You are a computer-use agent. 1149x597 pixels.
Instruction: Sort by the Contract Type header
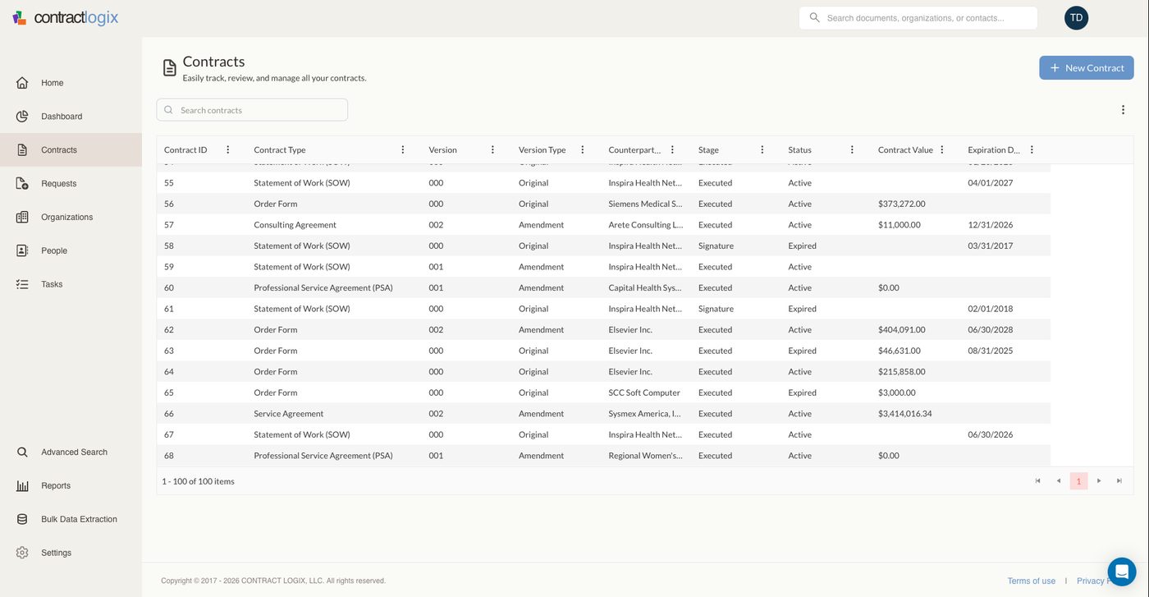[280, 150]
